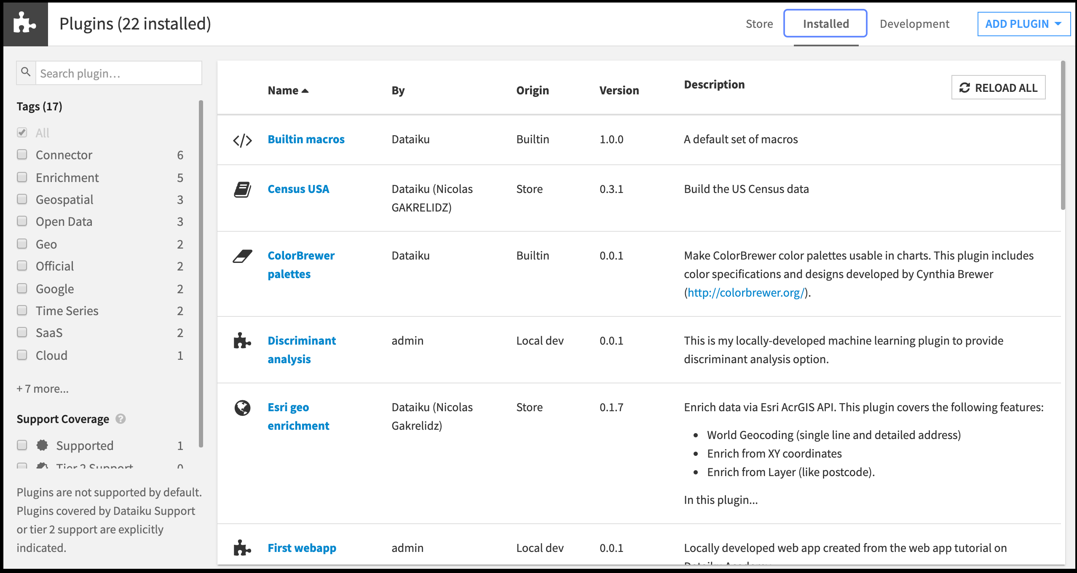Click the Origin column header

coord(533,91)
